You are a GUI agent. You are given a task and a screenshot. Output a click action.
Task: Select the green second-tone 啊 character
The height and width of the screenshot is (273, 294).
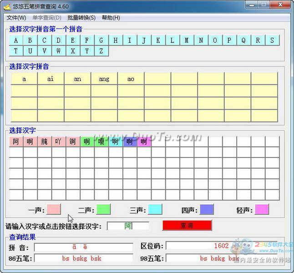pos(87,142)
